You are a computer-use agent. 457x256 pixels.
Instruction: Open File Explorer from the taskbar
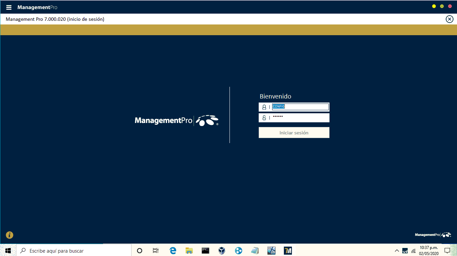pyautogui.click(x=189, y=250)
